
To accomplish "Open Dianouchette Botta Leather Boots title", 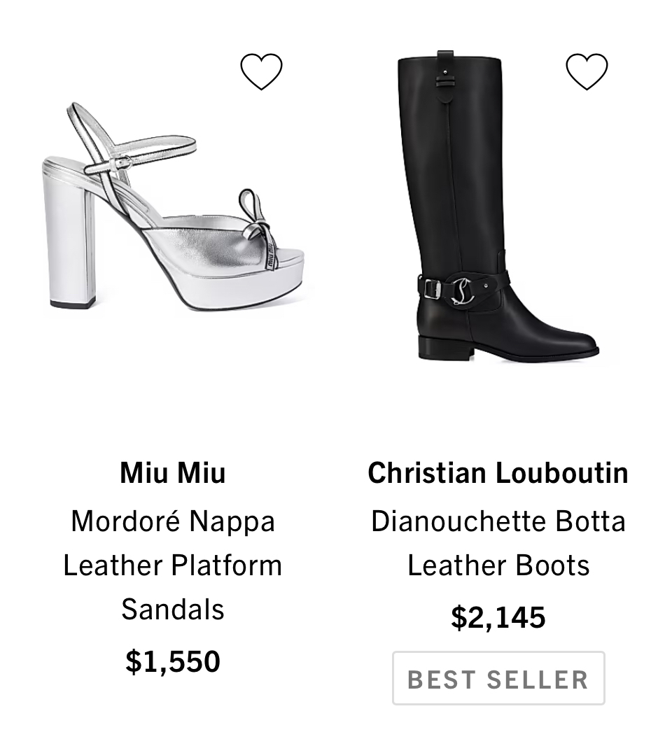I will click(498, 543).
